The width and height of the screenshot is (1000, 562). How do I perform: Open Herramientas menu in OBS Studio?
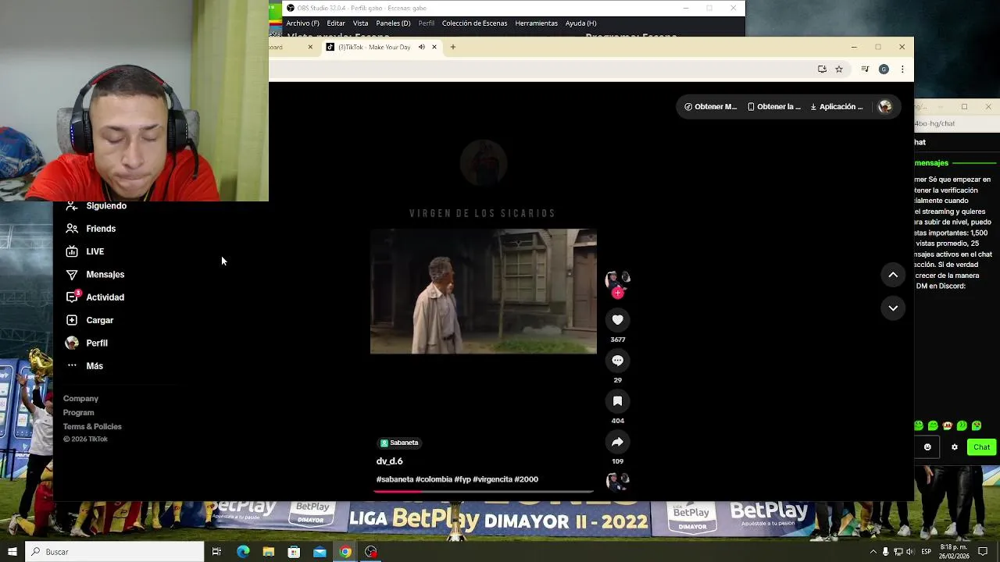[536, 23]
